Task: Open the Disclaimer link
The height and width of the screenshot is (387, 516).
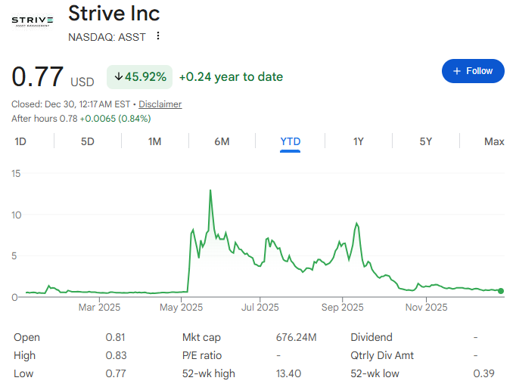Action: pos(160,104)
